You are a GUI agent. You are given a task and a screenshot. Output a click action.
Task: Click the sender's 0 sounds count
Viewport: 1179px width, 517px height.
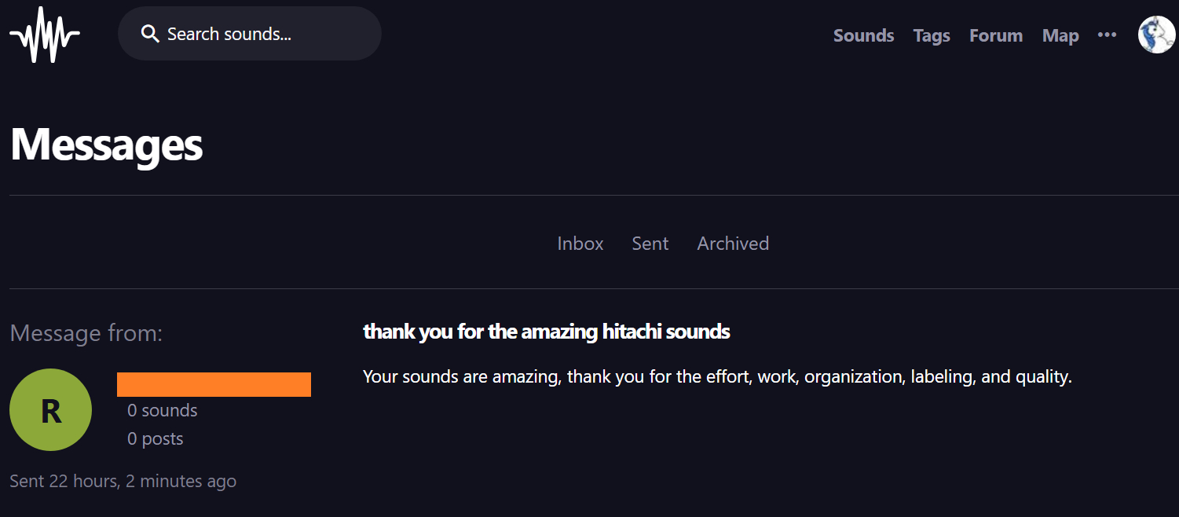click(163, 410)
